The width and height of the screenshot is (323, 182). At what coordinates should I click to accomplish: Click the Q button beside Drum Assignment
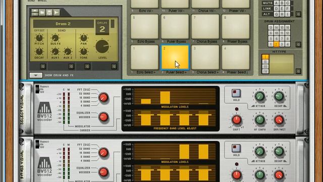(298, 44)
